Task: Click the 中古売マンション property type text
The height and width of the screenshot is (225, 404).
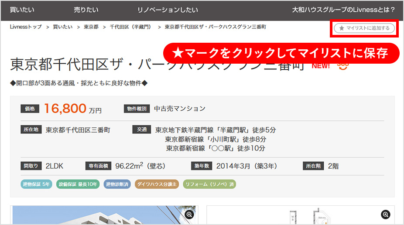Action: click(x=180, y=109)
